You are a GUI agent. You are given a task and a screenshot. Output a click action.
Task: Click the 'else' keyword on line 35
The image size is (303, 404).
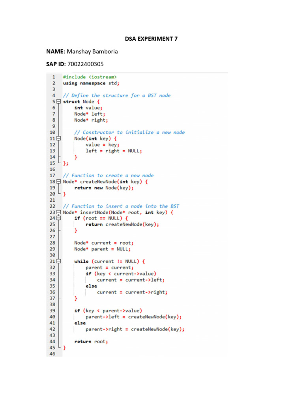pos(92,286)
